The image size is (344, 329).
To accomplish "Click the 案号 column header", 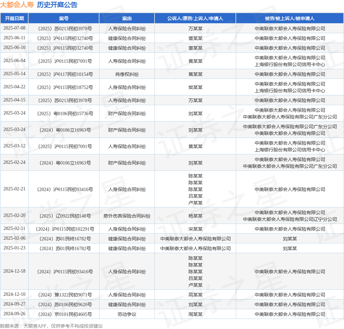I will [64, 18].
